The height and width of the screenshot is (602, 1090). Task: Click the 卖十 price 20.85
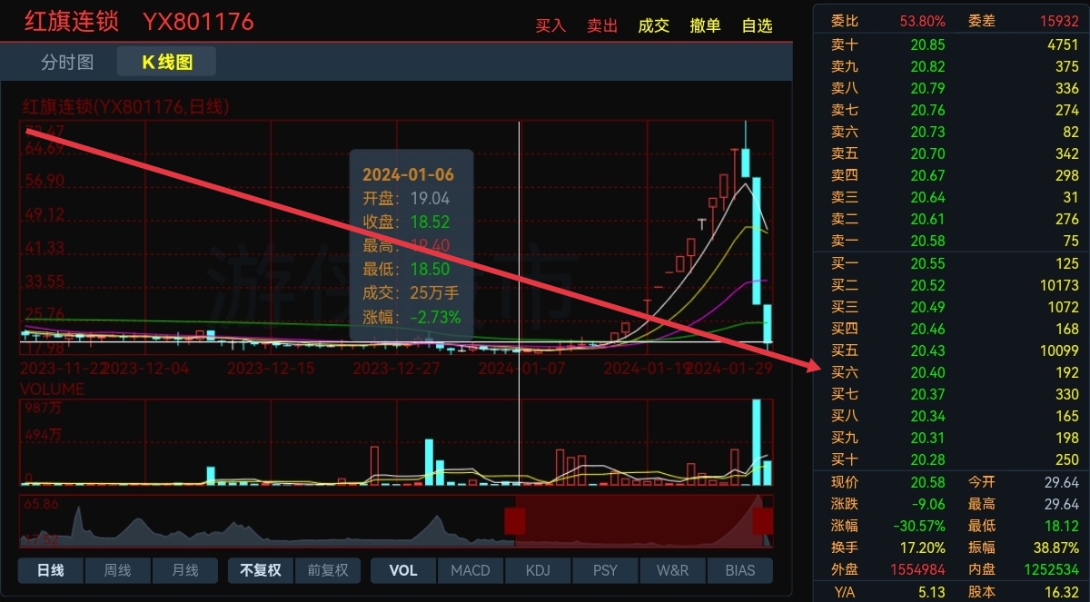pyautogui.click(x=927, y=44)
